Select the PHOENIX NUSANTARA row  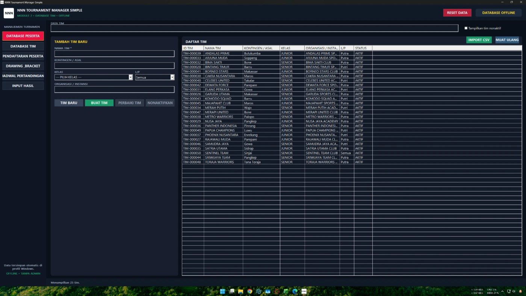[x=352, y=135]
